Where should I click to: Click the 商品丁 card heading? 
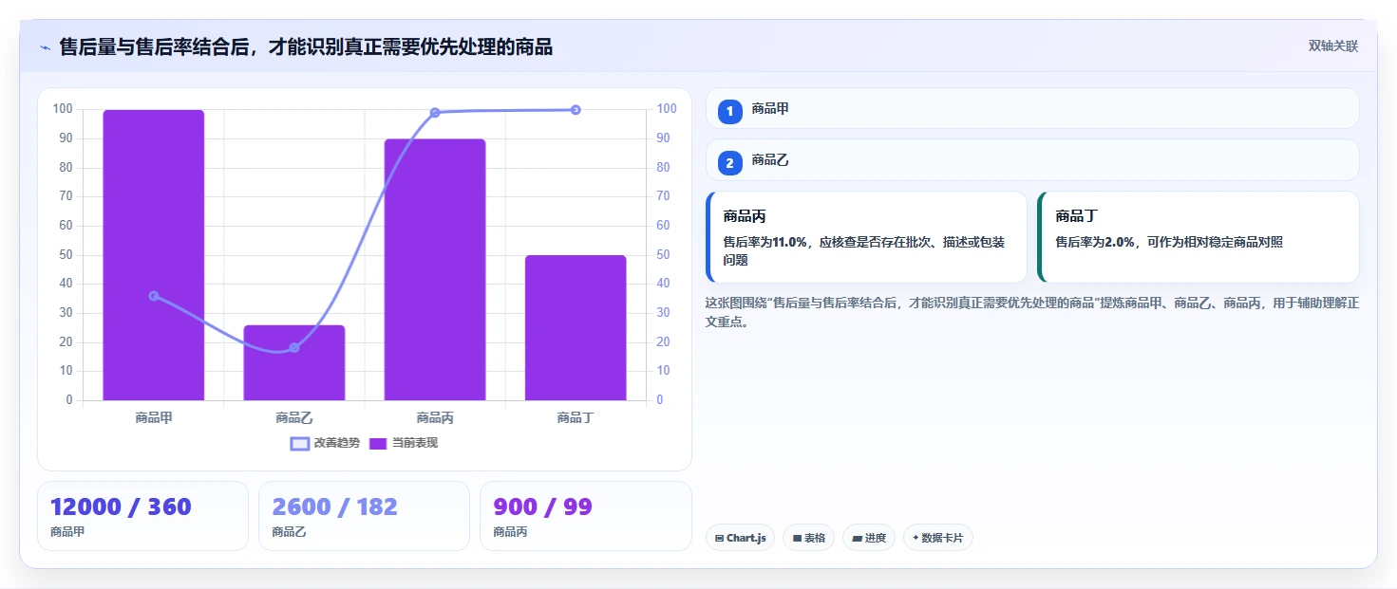point(1077,216)
